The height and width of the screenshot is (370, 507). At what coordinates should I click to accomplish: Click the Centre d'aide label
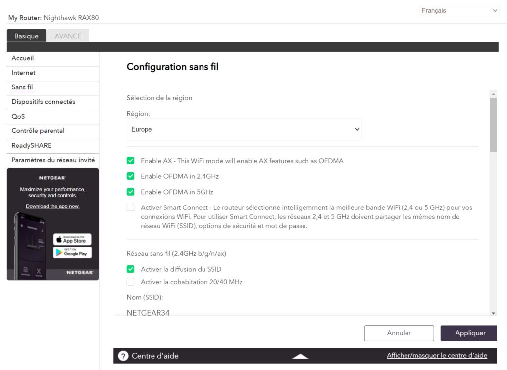click(155, 356)
